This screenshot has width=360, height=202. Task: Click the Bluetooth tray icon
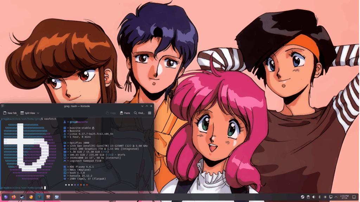(x=319, y=197)
